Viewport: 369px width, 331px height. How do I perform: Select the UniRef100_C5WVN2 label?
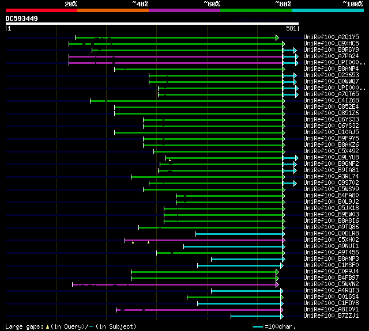331,284
